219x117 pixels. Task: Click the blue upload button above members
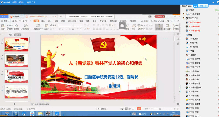tap(203, 6)
